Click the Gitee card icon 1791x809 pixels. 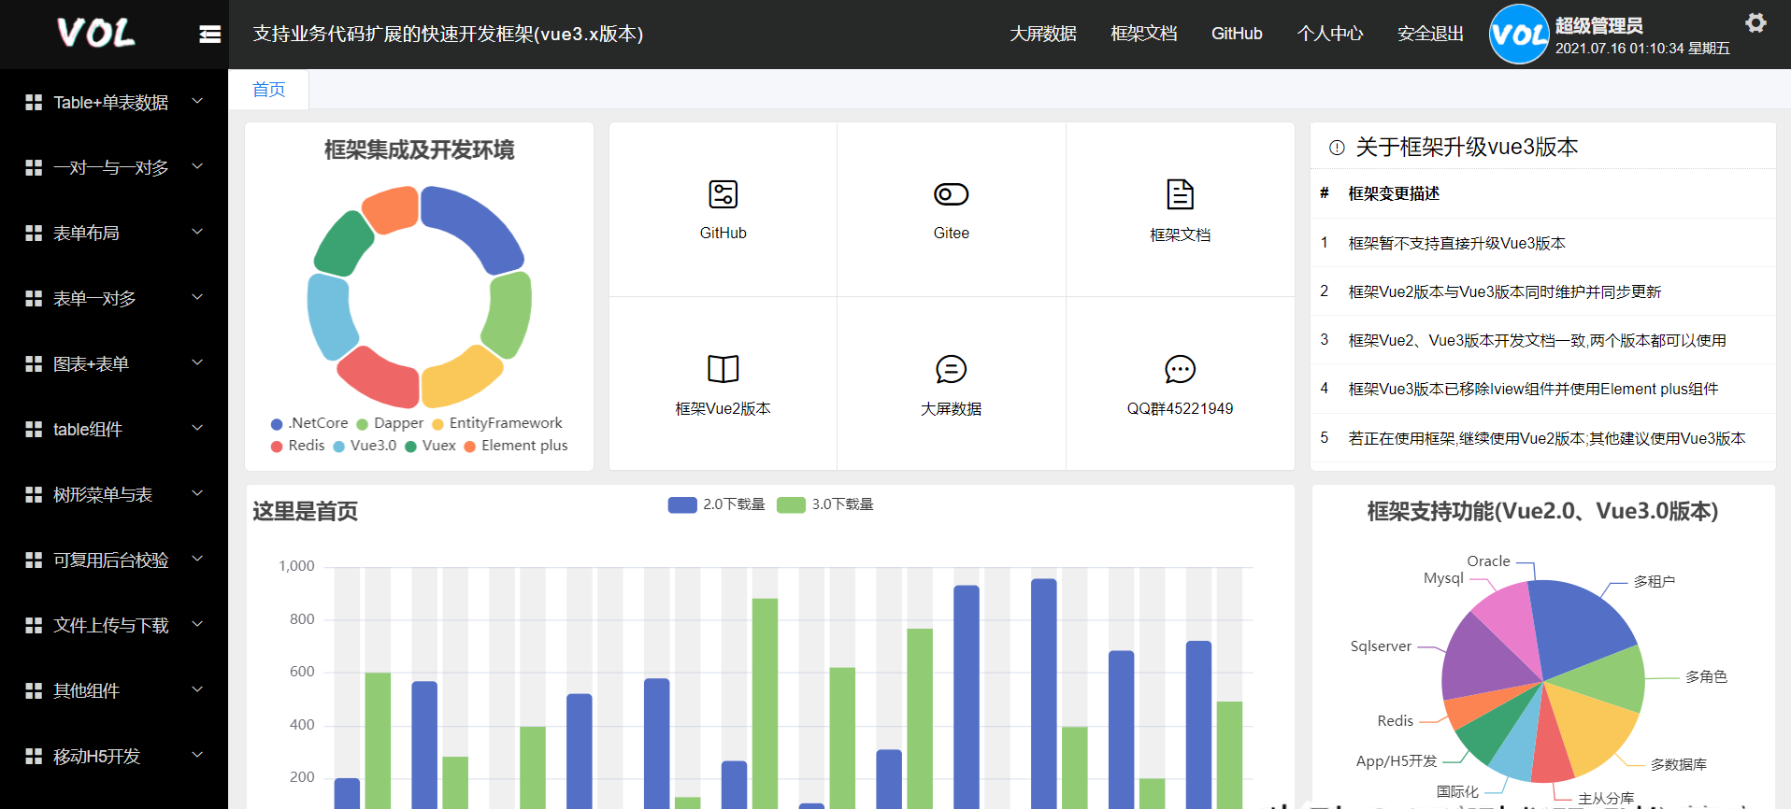pos(951,194)
